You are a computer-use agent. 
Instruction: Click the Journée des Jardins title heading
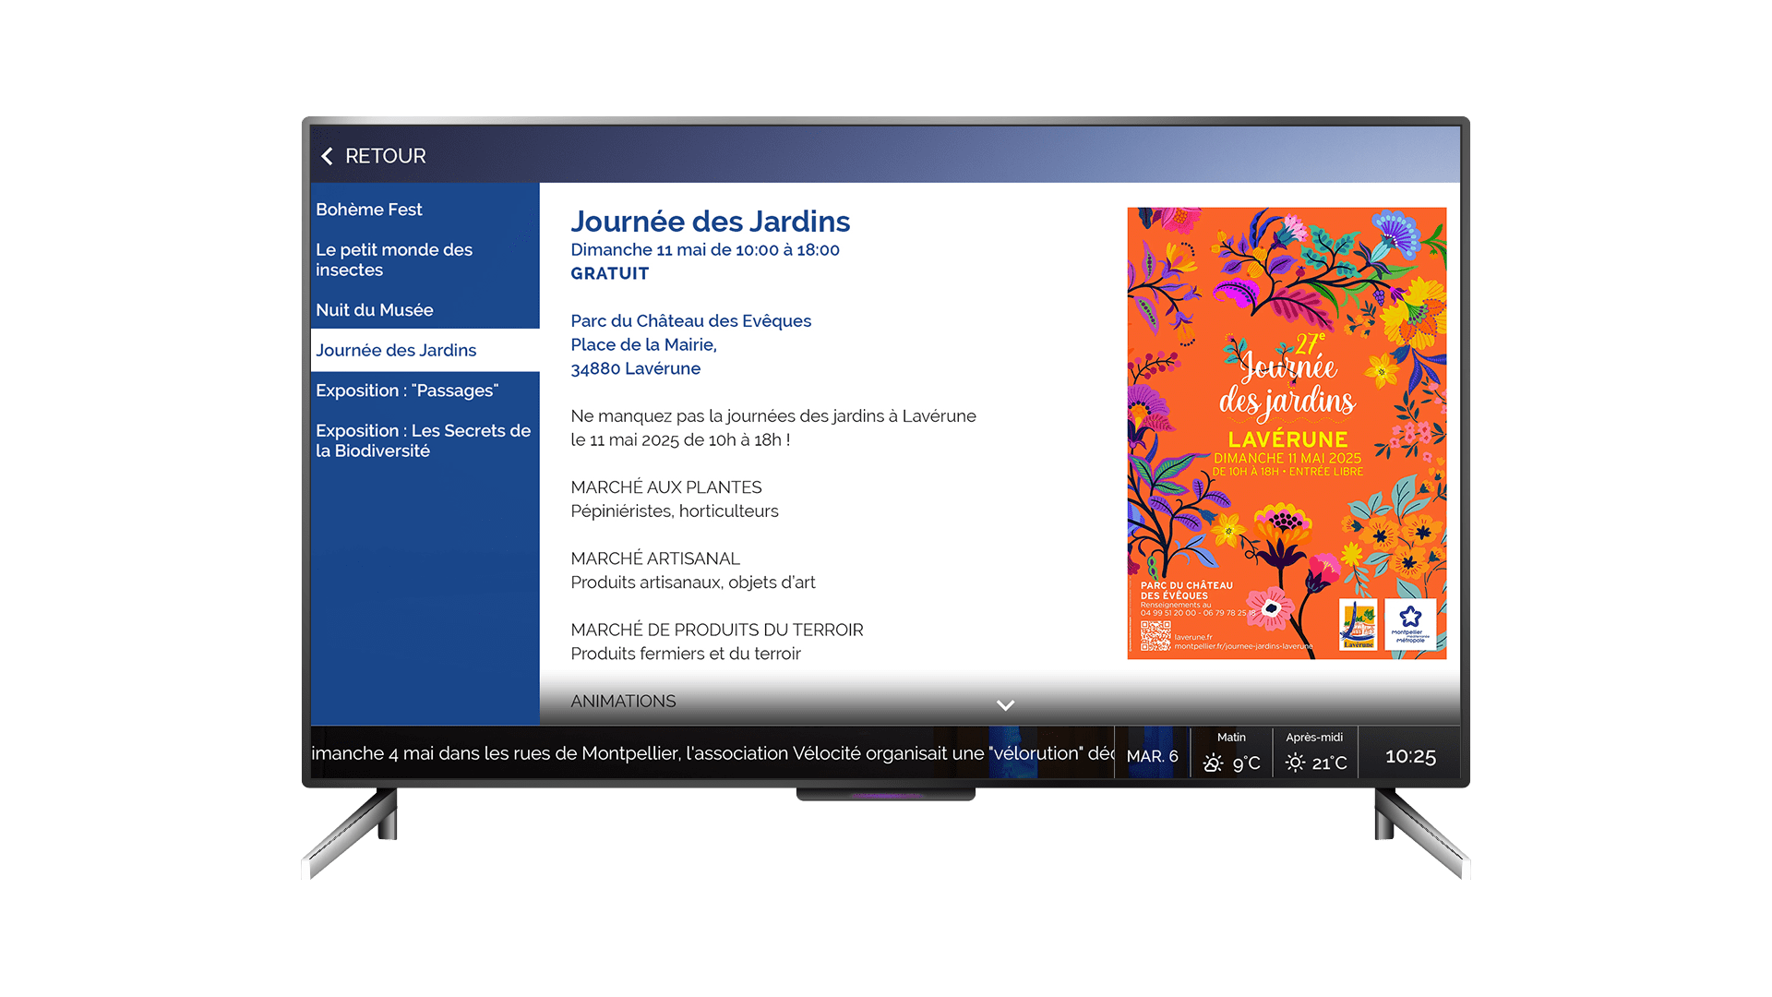[711, 222]
